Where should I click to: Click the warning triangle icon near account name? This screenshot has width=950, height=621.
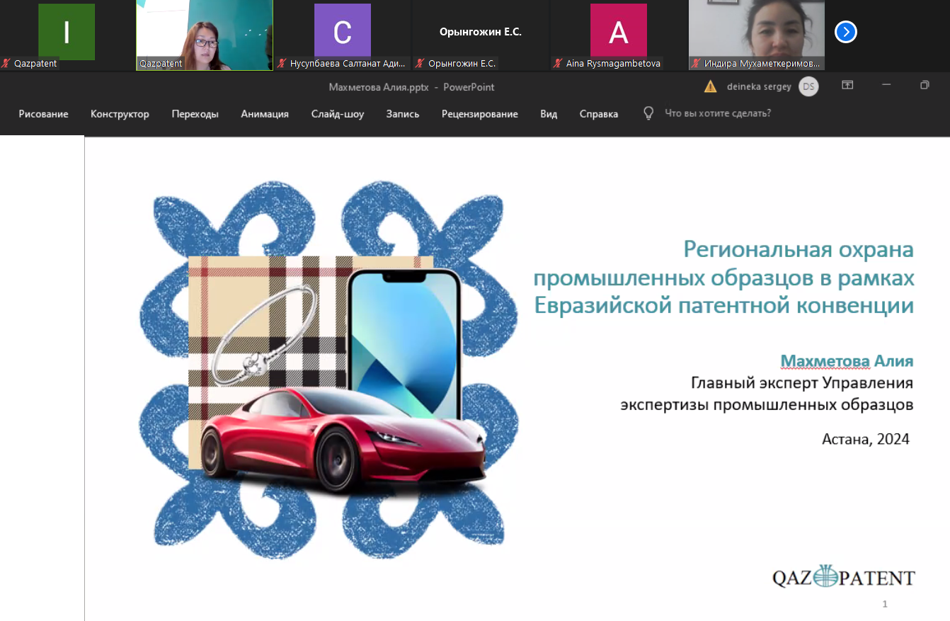click(710, 86)
